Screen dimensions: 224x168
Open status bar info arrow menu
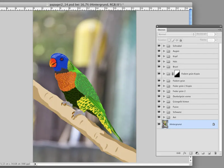[x=35, y=164]
